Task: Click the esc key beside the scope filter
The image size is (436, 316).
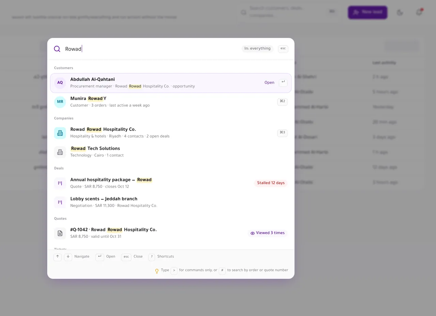Action: click(x=283, y=49)
